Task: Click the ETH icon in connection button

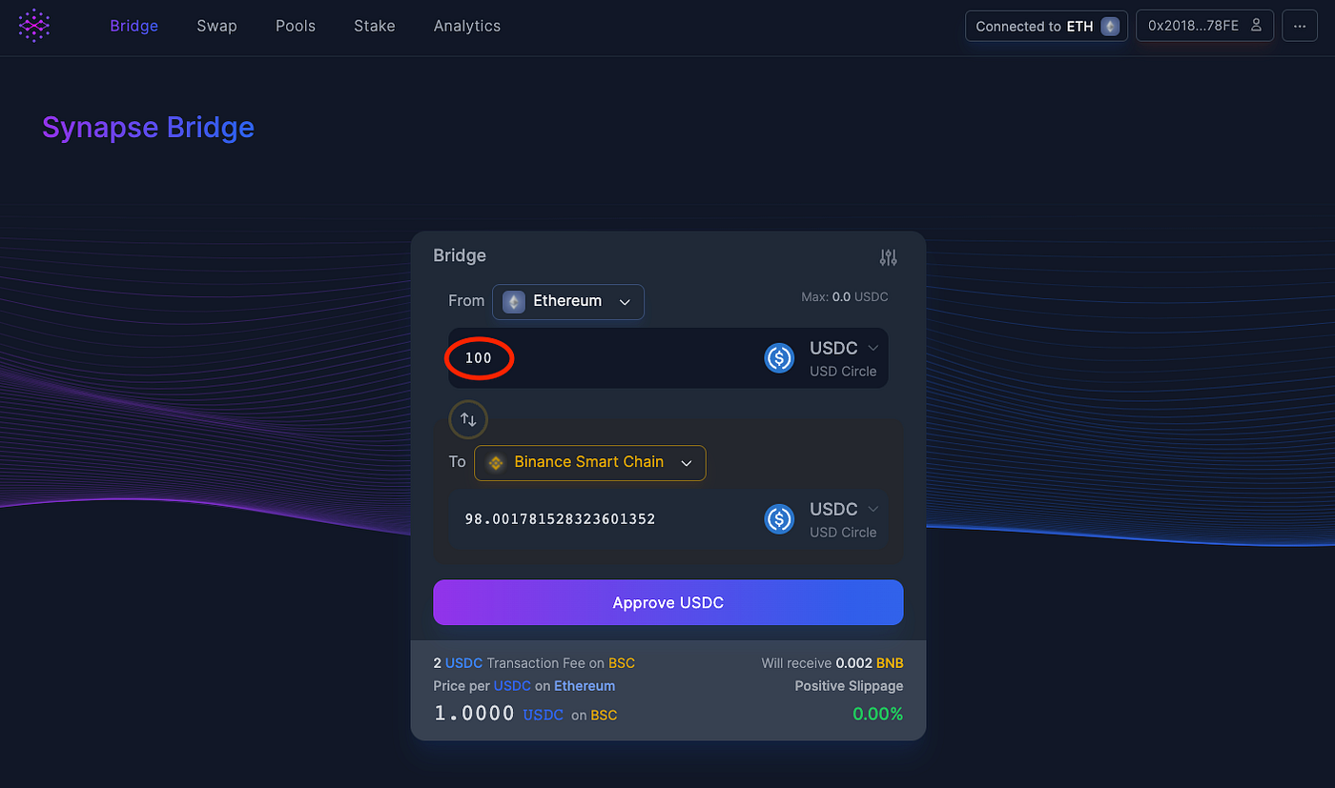Action: point(1110,26)
